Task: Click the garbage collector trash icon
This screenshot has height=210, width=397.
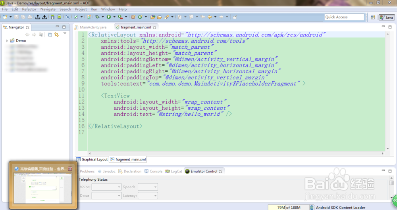Action: [x=312, y=208]
